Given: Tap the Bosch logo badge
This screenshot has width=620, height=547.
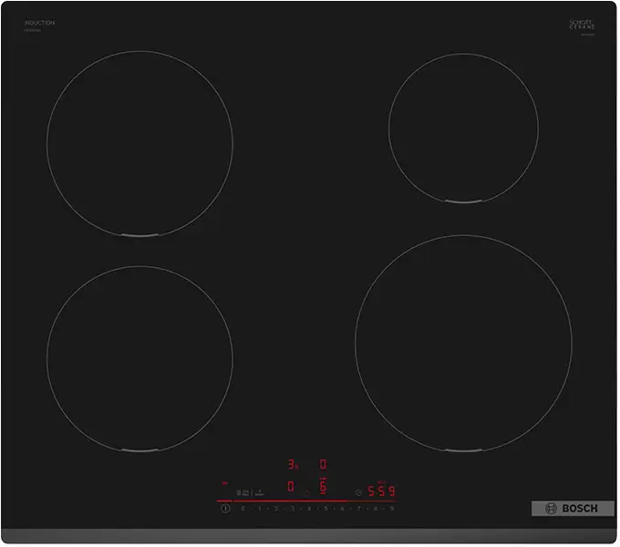Looking at the screenshot, I should (x=573, y=508).
